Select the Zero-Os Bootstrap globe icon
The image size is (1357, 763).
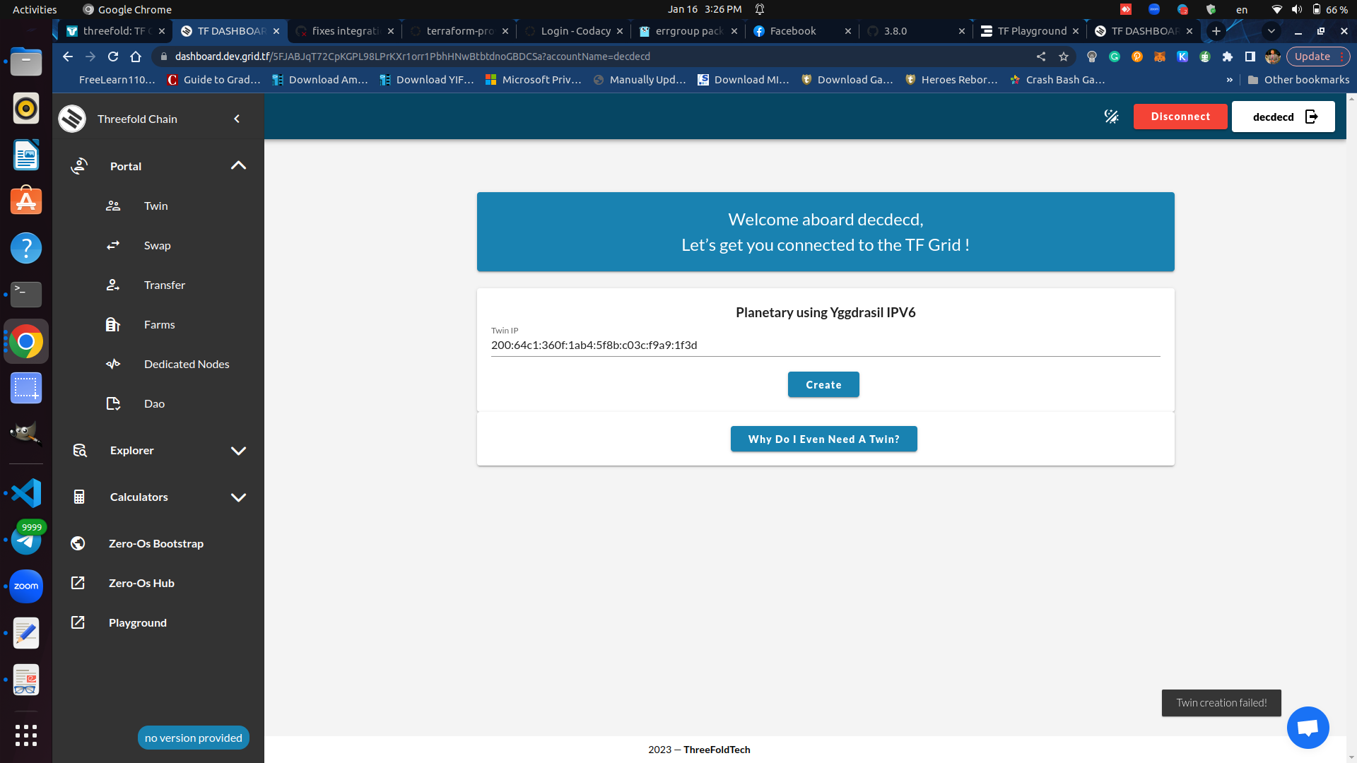click(78, 543)
